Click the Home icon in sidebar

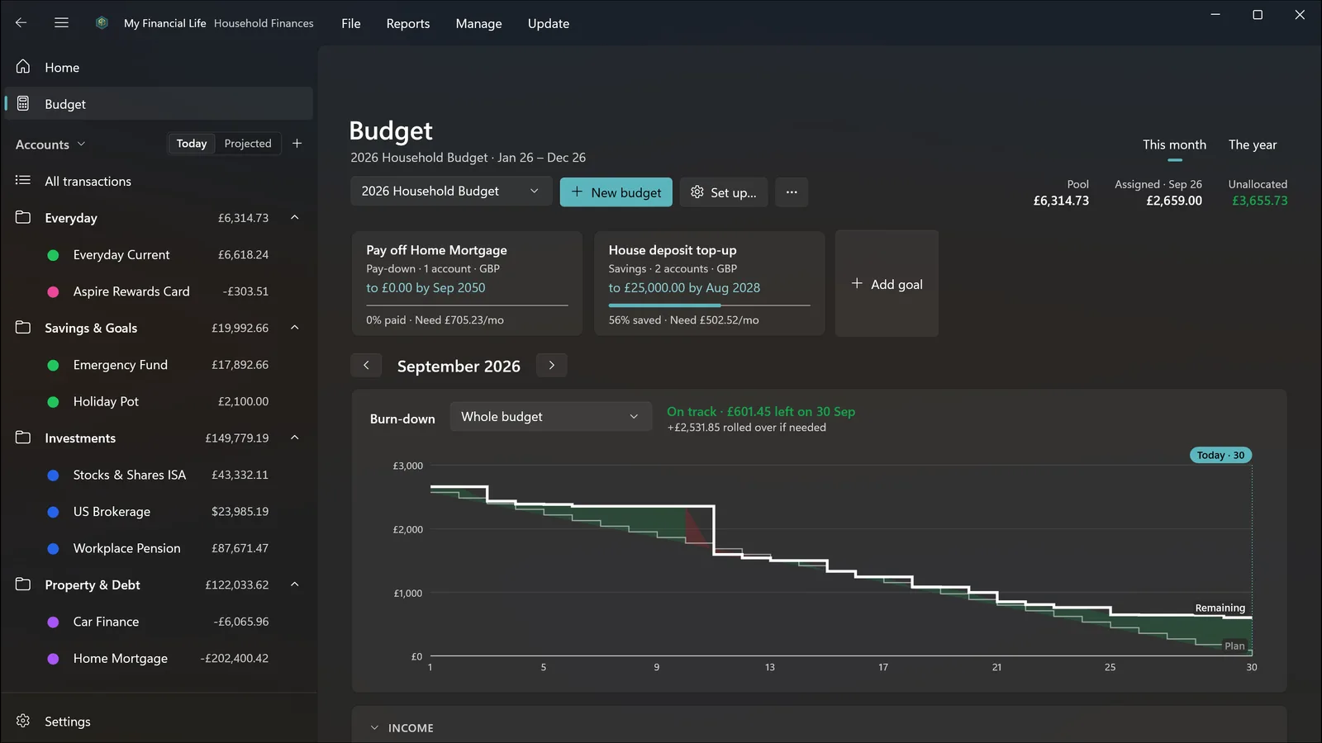pyautogui.click(x=23, y=67)
